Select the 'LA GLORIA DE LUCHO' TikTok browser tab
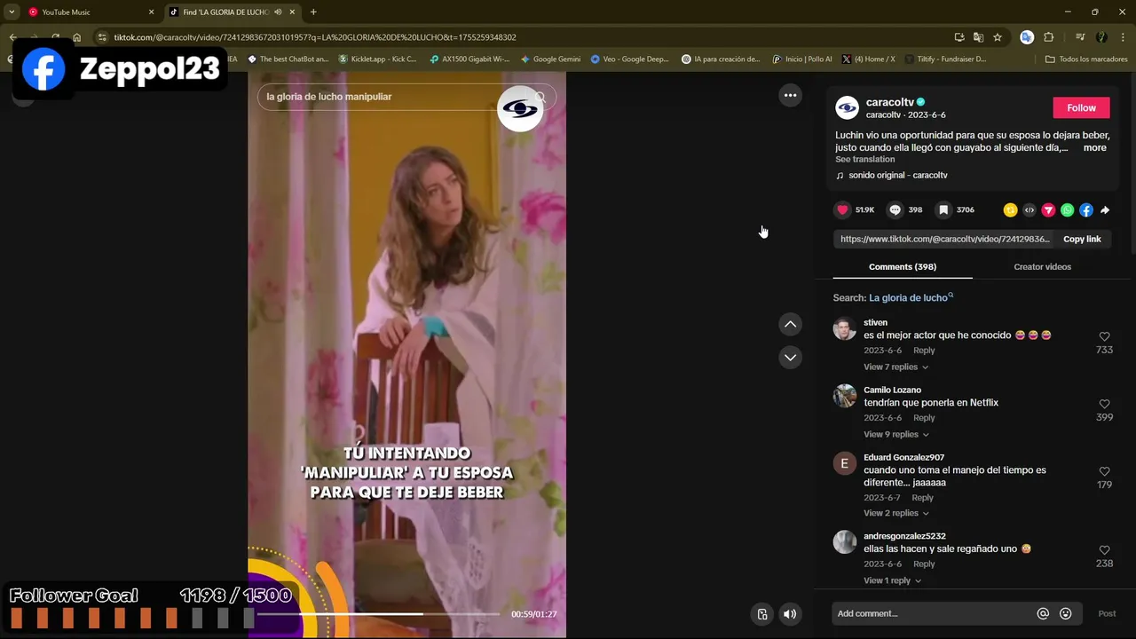Screen dimensions: 1136x639 click(x=233, y=12)
